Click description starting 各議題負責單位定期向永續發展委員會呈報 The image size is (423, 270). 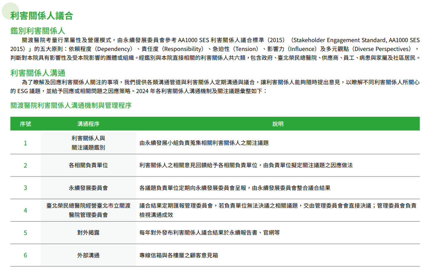point(235,188)
